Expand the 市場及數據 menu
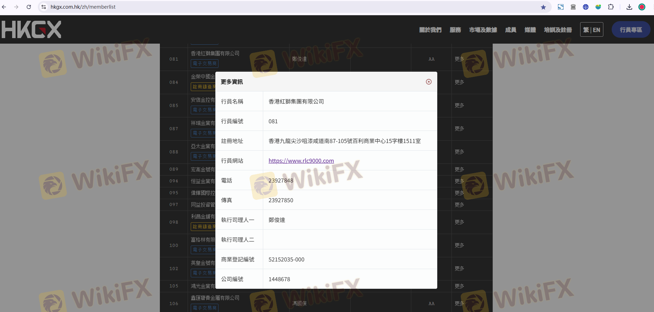654x312 pixels. (x=483, y=30)
